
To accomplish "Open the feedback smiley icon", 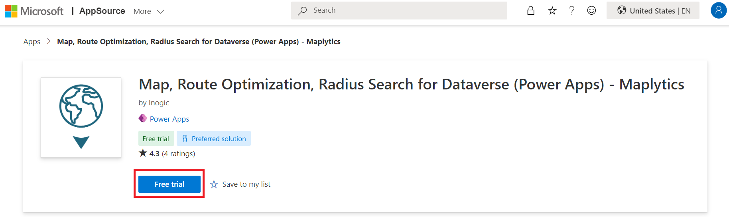I will [x=591, y=11].
